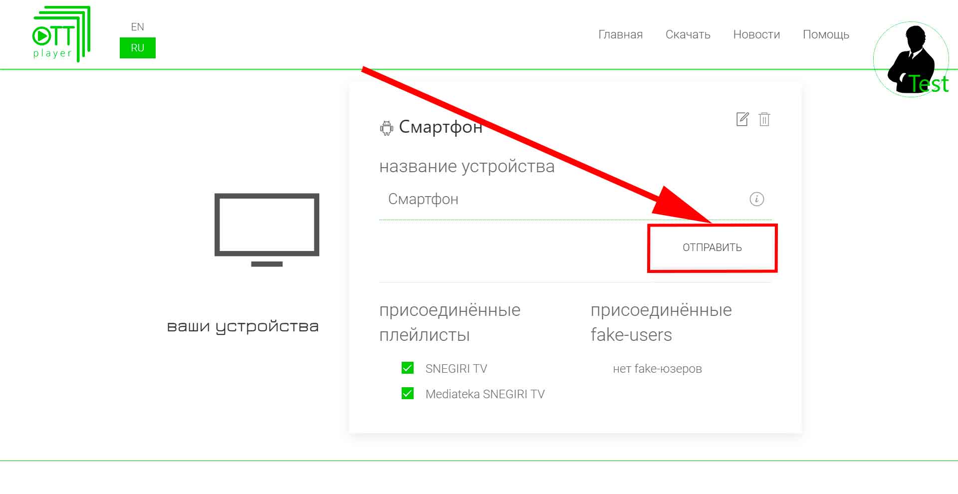Show info tooltip for device name field
The height and width of the screenshot is (494, 958).
click(x=756, y=199)
